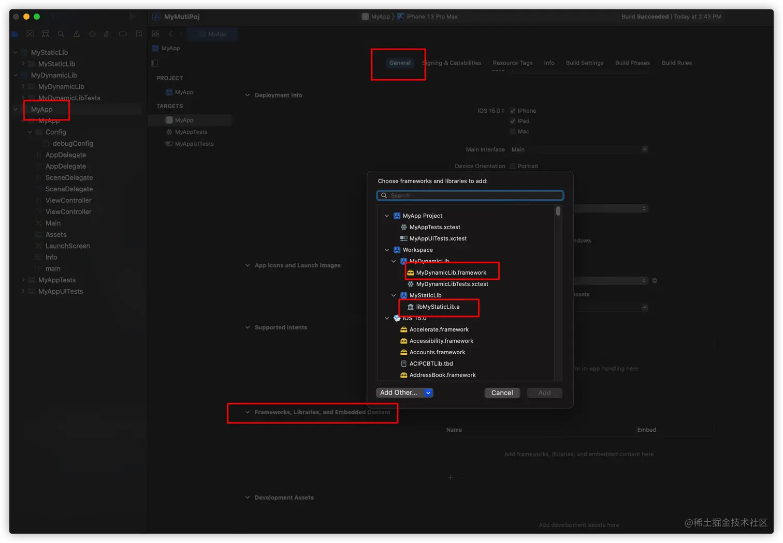Open the Add Other dropdown arrow
Image resolution: width=783 pixels, height=543 pixels.
[428, 393]
